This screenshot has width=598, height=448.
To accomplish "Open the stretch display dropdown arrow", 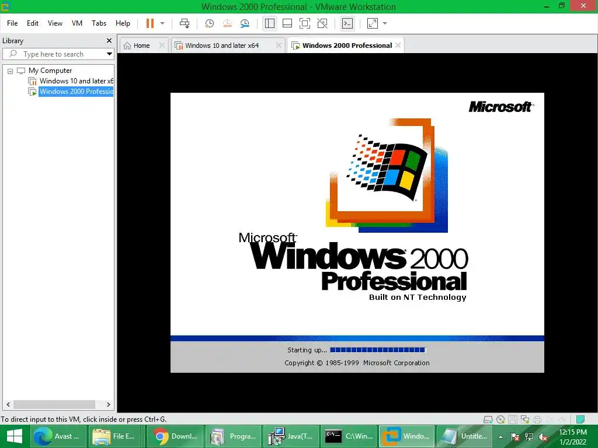I will click(x=385, y=23).
